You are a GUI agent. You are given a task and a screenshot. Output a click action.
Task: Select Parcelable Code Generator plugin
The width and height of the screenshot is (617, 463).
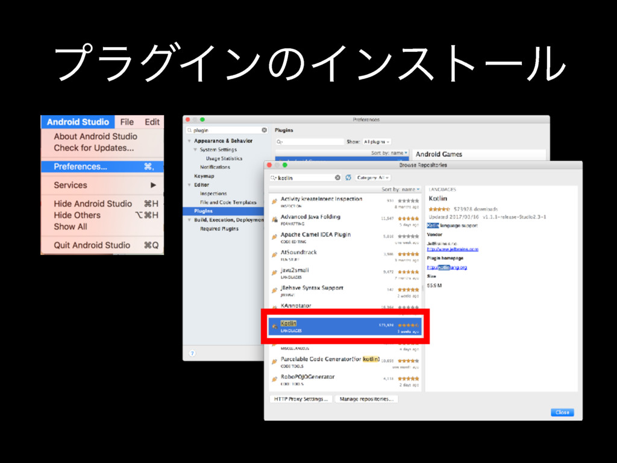pyautogui.click(x=345, y=362)
